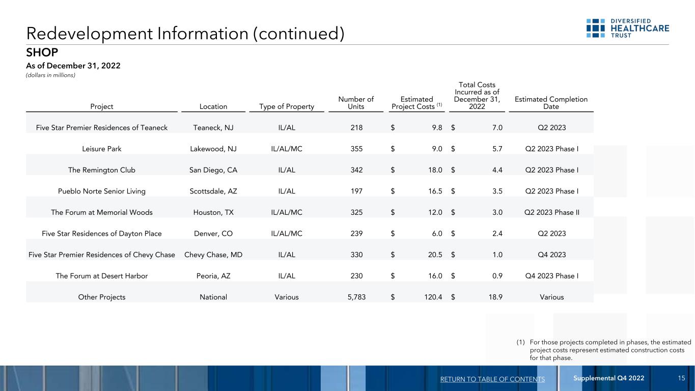Select the Five Star Premier Residences of Teaneck row
The image size is (695, 391).
(102, 128)
